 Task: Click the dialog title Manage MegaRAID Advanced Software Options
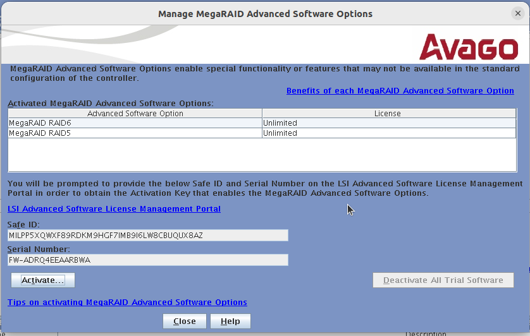(x=266, y=14)
